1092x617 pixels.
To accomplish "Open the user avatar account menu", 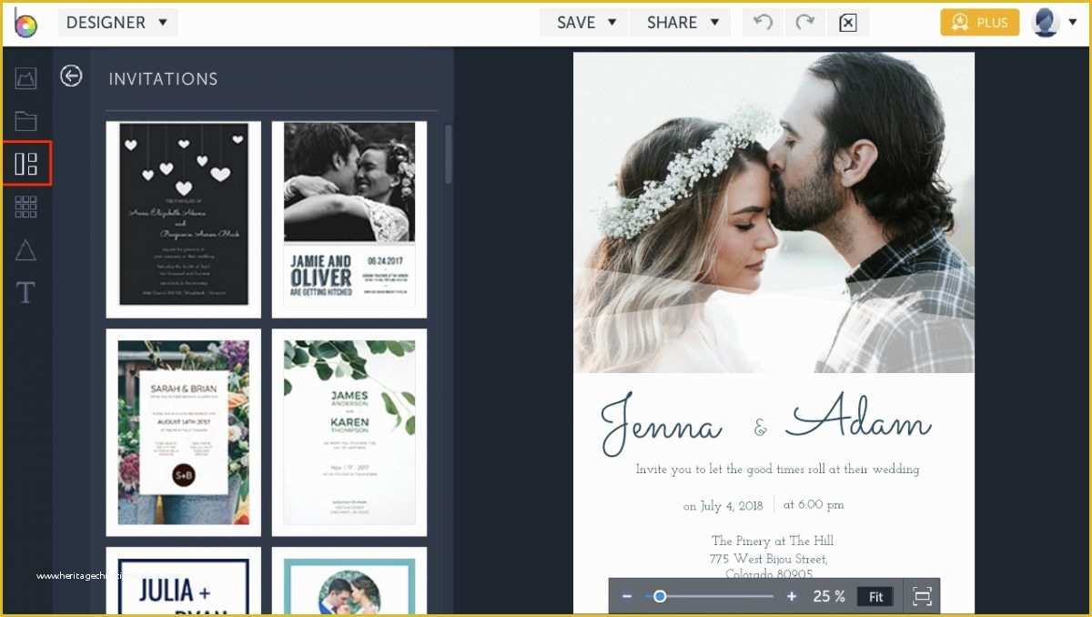I will pos(1054,23).
